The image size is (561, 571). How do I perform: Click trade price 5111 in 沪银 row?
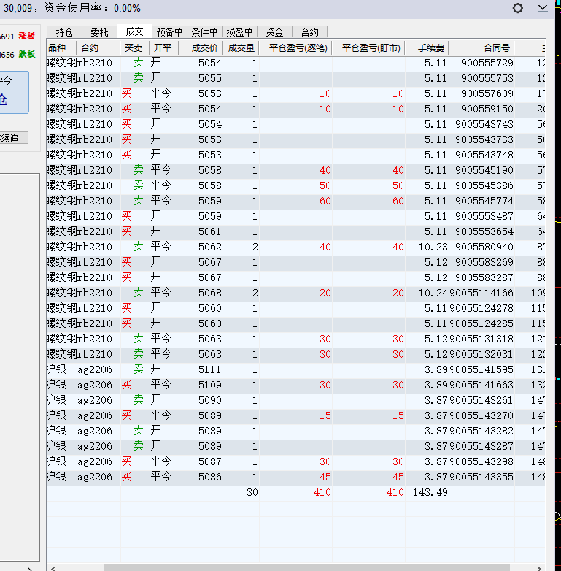(x=210, y=369)
